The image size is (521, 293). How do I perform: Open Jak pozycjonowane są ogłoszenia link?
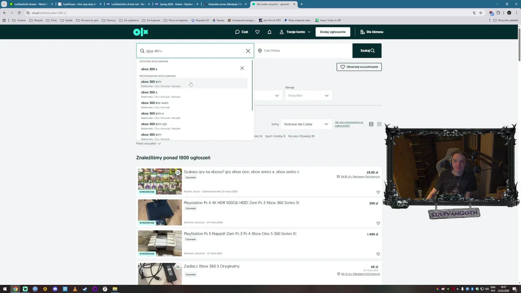[x=349, y=124]
